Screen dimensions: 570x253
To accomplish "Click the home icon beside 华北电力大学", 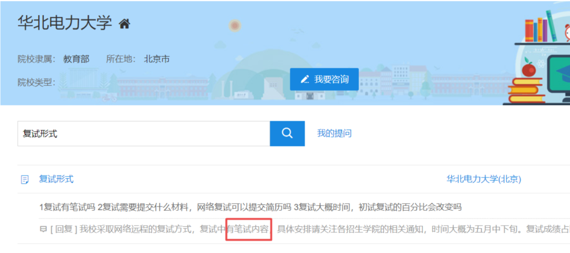I will coord(125,24).
